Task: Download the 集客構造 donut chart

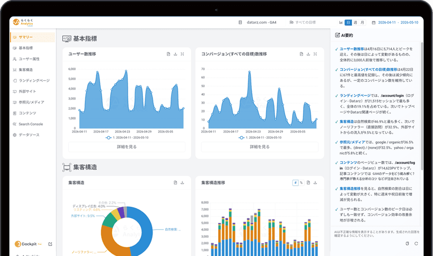Action: click(182, 183)
